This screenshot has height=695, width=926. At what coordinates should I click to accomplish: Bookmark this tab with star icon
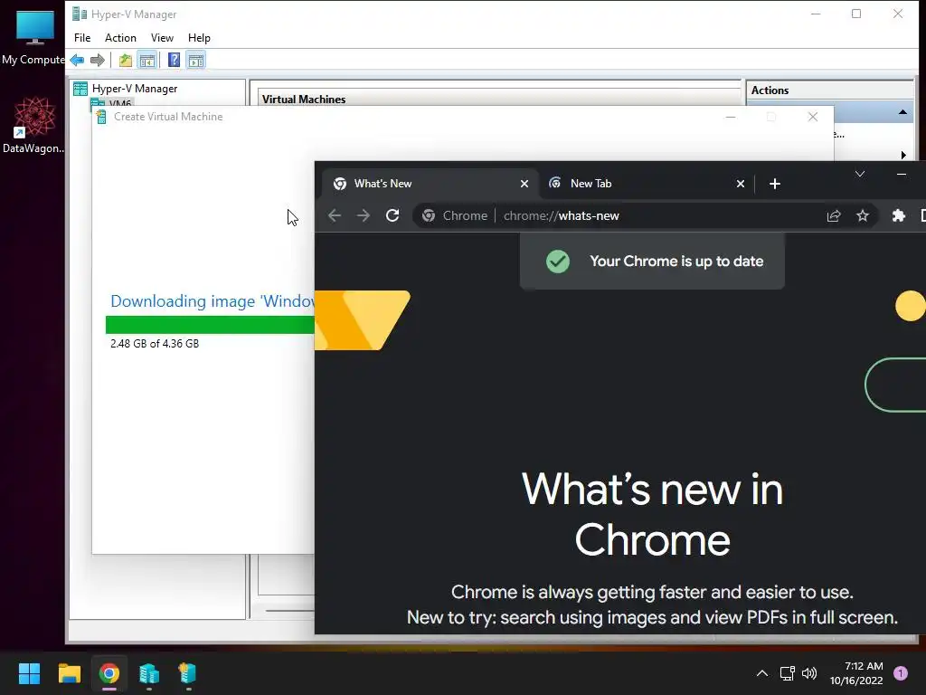pyautogui.click(x=862, y=215)
